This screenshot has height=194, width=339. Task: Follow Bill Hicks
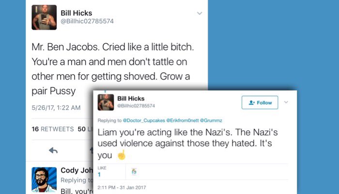pyautogui.click(x=260, y=102)
